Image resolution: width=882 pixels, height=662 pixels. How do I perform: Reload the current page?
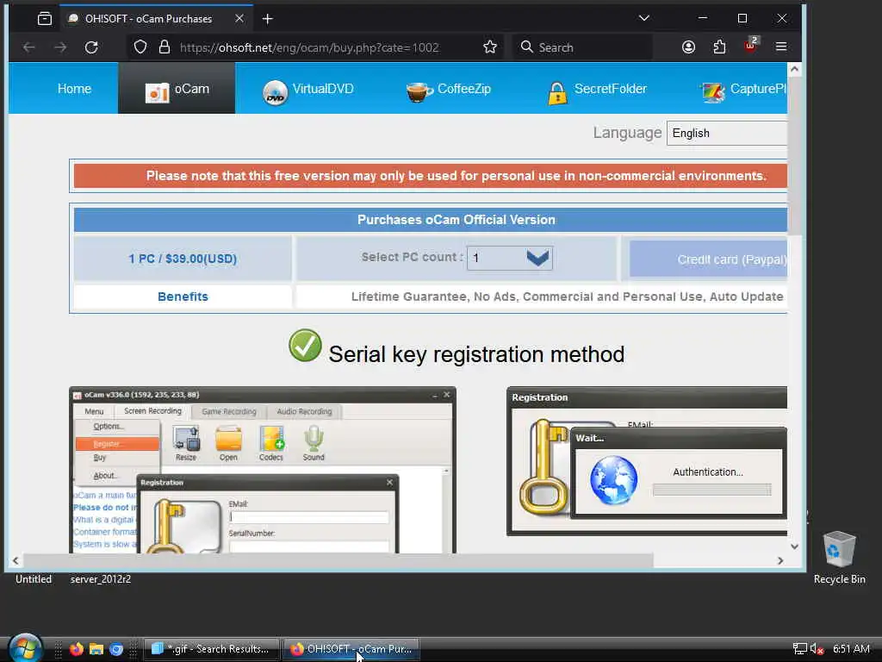[x=91, y=47]
